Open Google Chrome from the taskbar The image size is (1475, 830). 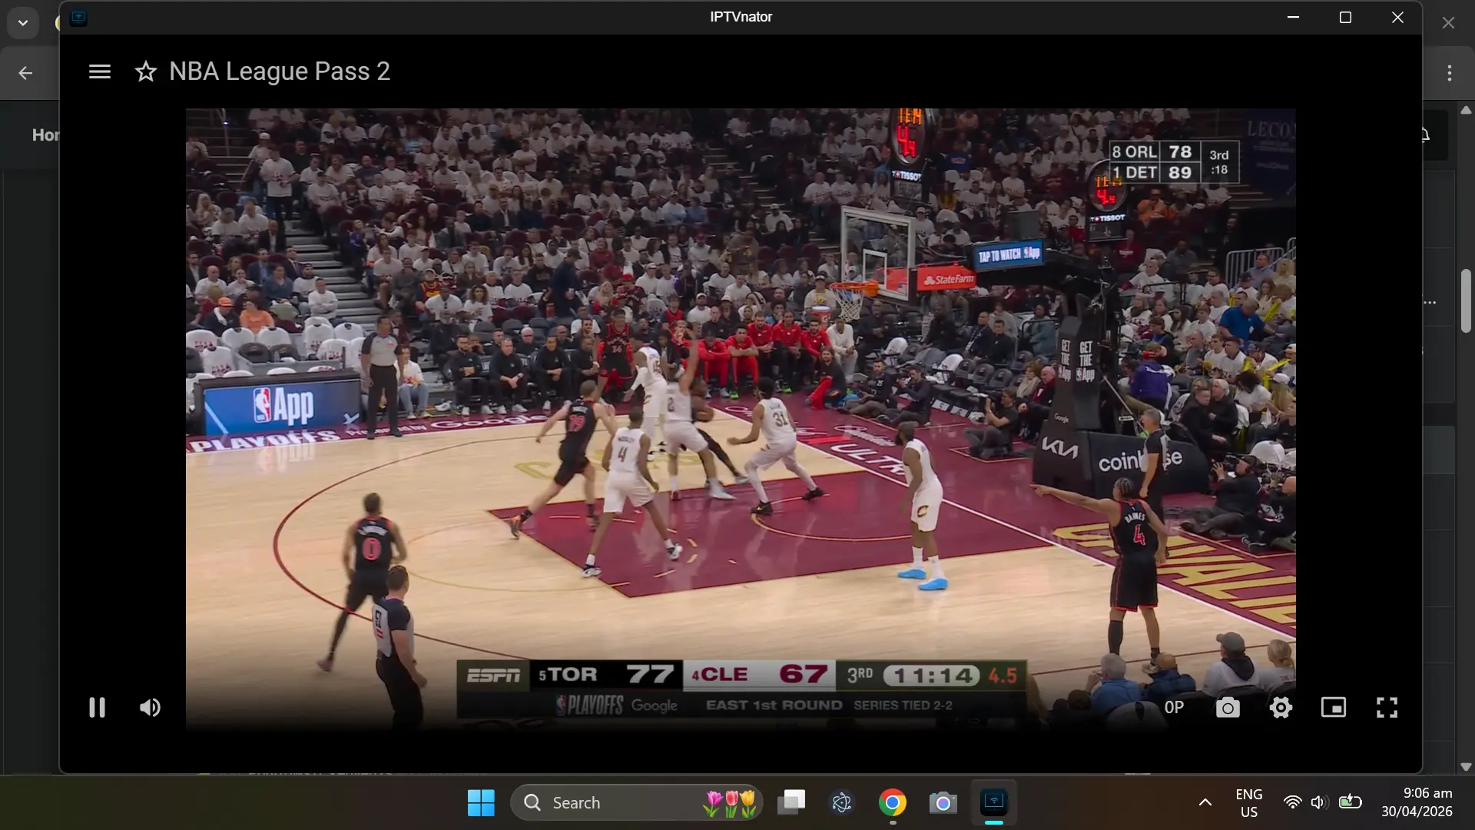tap(893, 802)
